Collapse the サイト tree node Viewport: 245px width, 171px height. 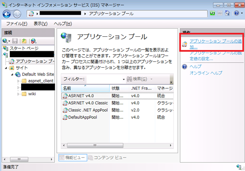point(6,68)
